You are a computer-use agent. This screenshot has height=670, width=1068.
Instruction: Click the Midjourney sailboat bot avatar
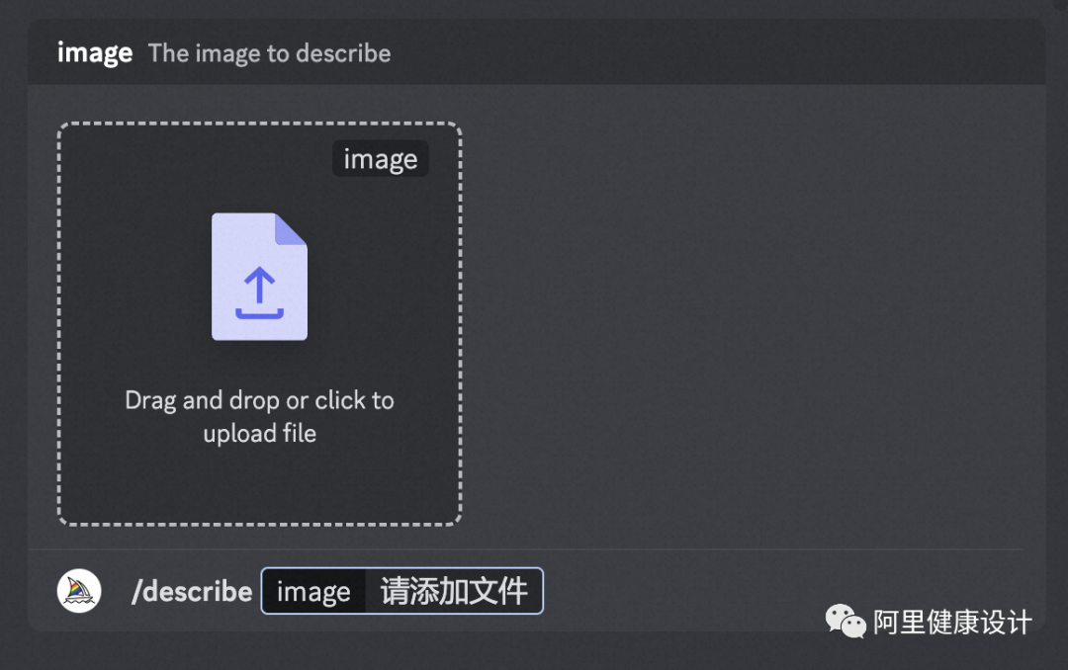click(x=79, y=590)
